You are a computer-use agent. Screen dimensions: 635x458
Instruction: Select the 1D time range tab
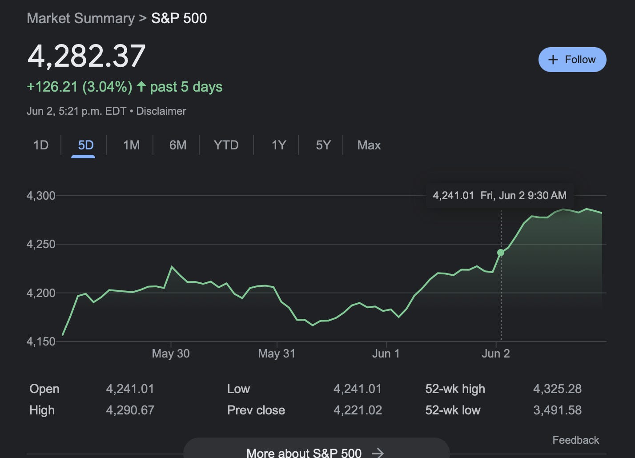41,145
